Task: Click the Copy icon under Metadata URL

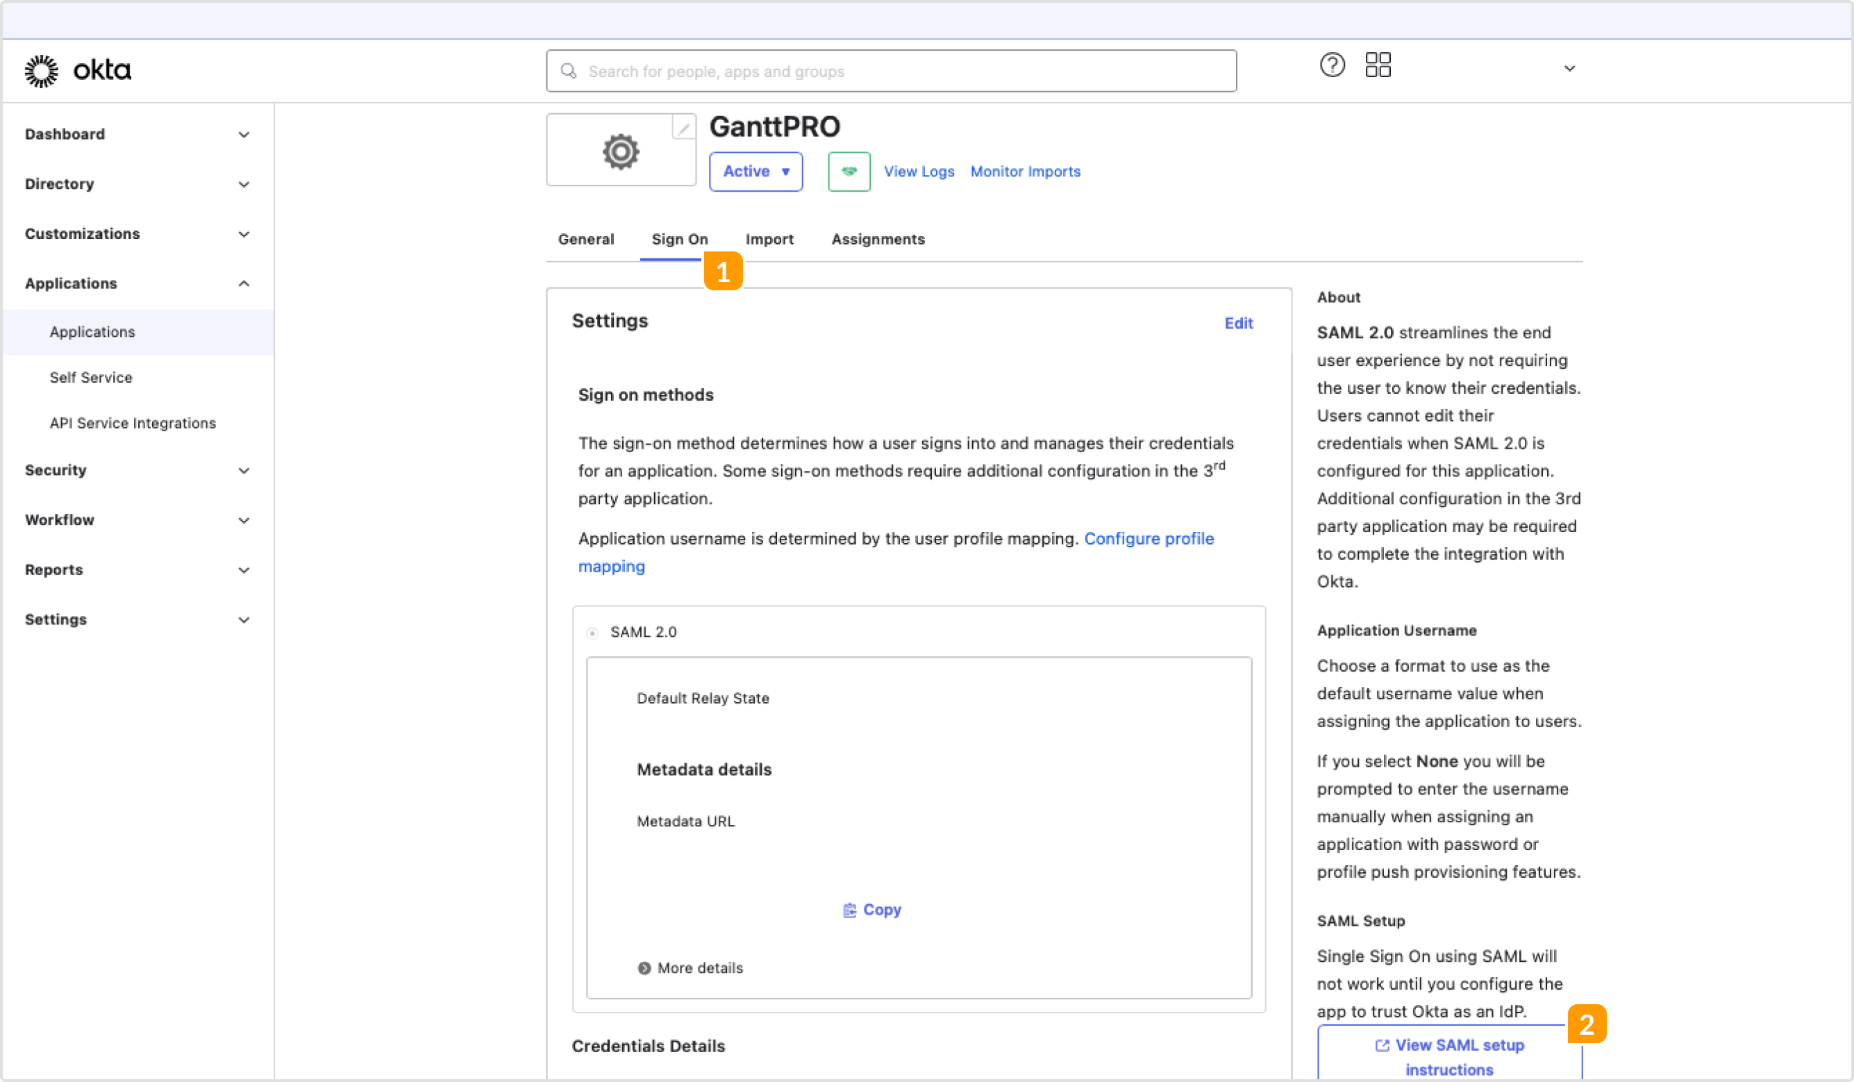Action: (850, 910)
